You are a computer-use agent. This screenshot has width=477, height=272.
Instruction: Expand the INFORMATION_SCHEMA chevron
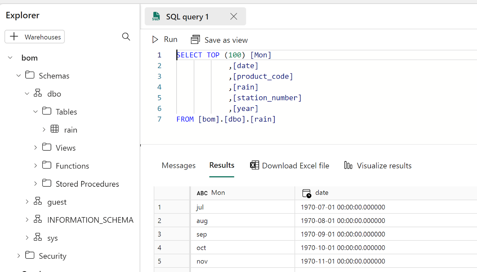tap(27, 220)
